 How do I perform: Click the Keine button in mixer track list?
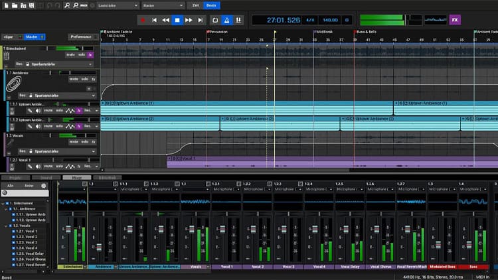pos(29,186)
